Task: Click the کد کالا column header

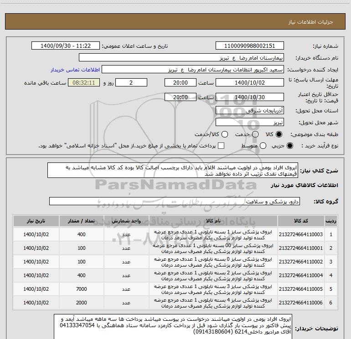Action: tap(301, 221)
